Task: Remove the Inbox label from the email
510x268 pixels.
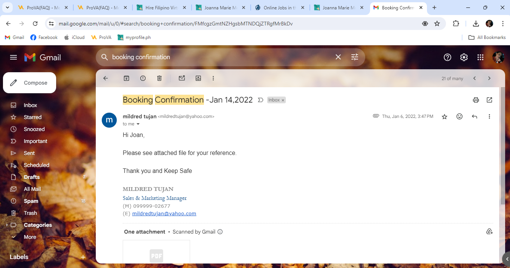Action: coord(283,100)
